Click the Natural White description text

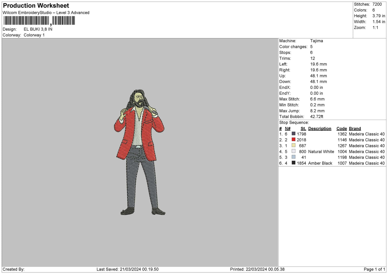pyautogui.click(x=321, y=152)
